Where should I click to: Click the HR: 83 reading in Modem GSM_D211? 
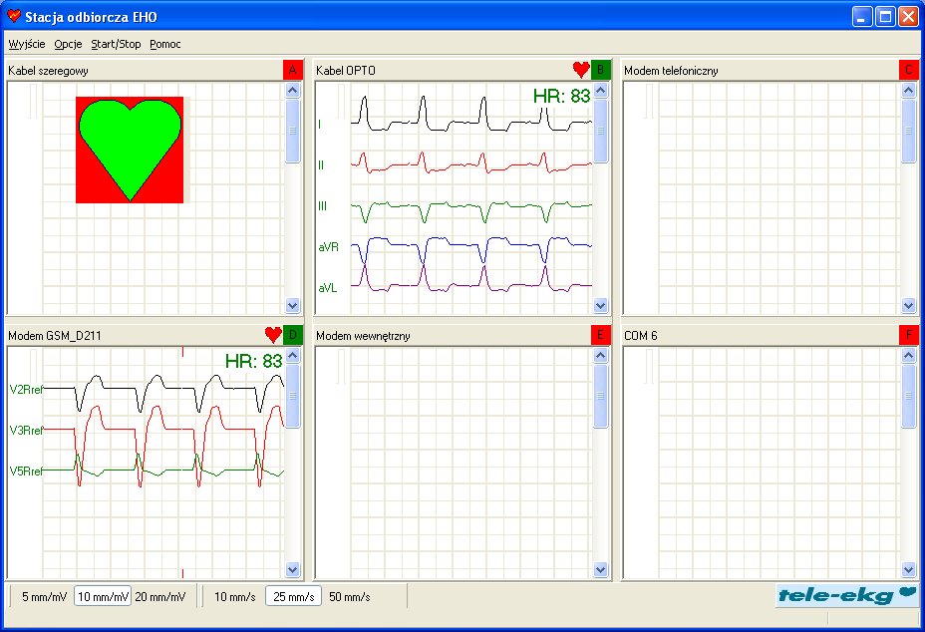click(253, 361)
